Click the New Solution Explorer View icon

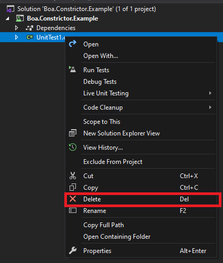pyautogui.click(x=73, y=133)
